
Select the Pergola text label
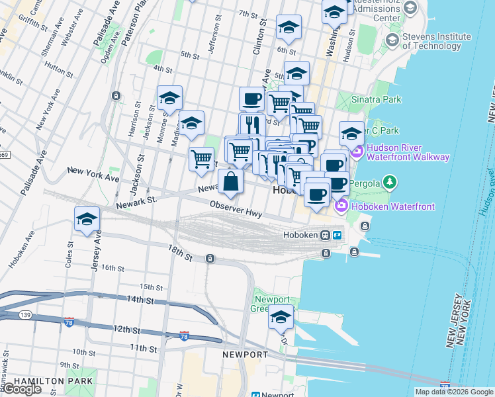pos(365,184)
